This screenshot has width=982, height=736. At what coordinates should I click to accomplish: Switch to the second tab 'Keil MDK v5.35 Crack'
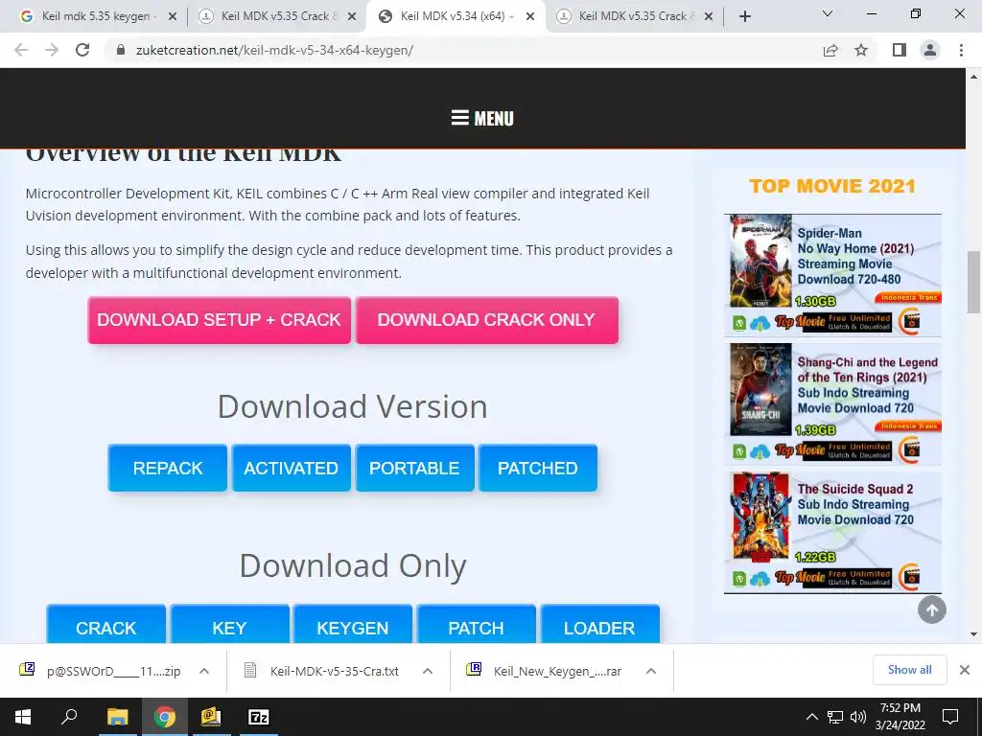click(x=276, y=17)
